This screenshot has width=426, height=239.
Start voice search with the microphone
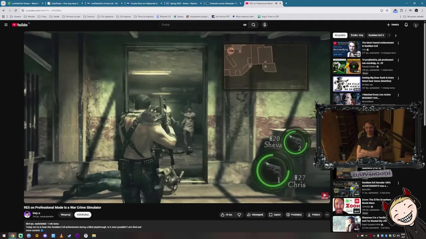[x=265, y=25]
